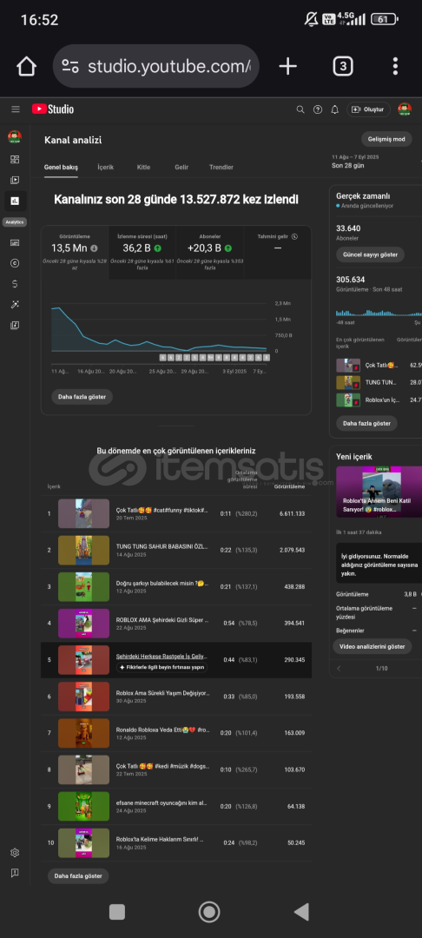Switch to the İçerik tab
Image resolution: width=422 pixels, height=938 pixels.
click(x=105, y=168)
